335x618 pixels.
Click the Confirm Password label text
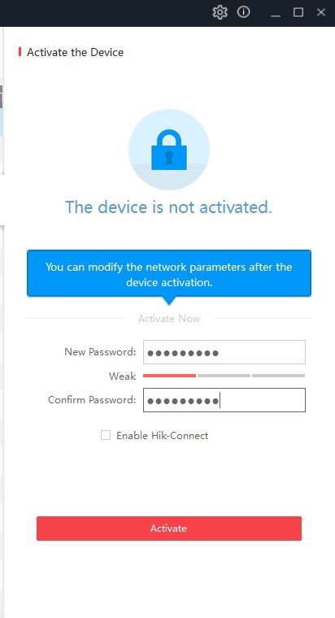pyautogui.click(x=92, y=399)
